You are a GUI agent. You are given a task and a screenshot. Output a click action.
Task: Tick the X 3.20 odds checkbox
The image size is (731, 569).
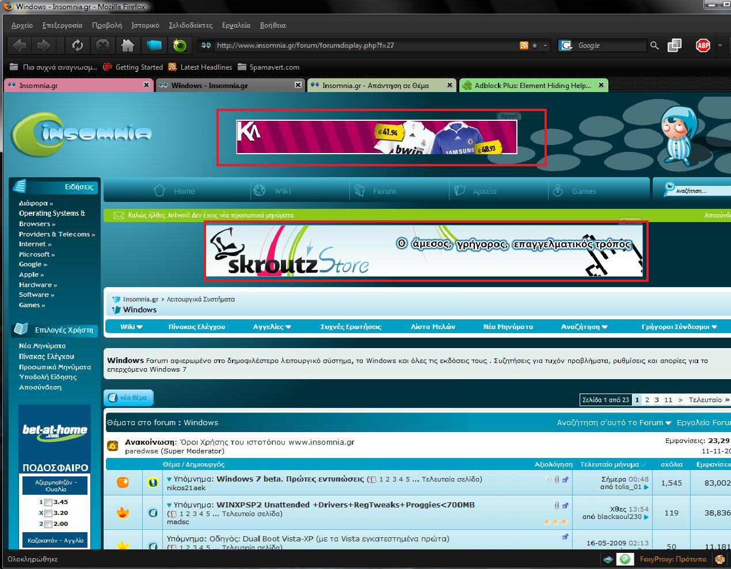(48, 513)
